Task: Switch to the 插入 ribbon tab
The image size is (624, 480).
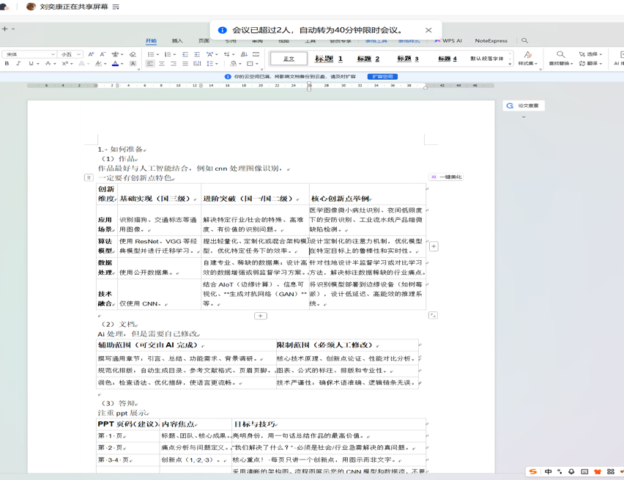Action: (x=177, y=41)
